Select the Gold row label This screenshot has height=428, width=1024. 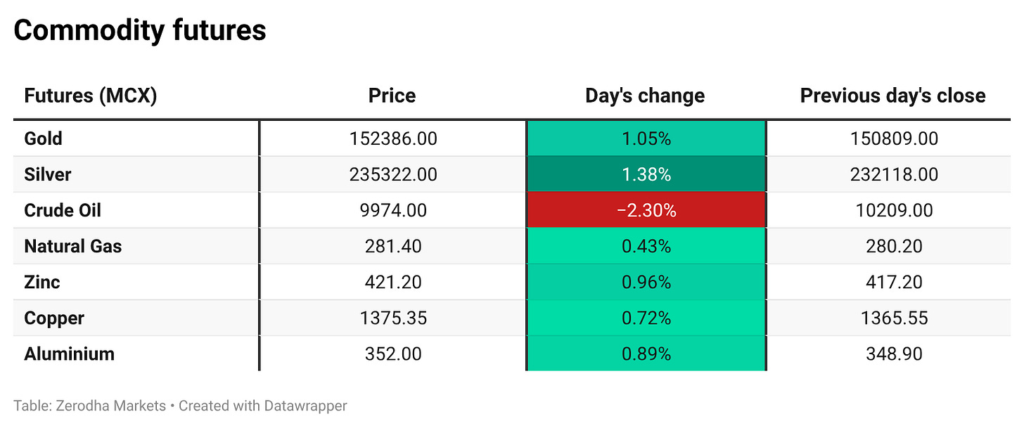(44, 138)
